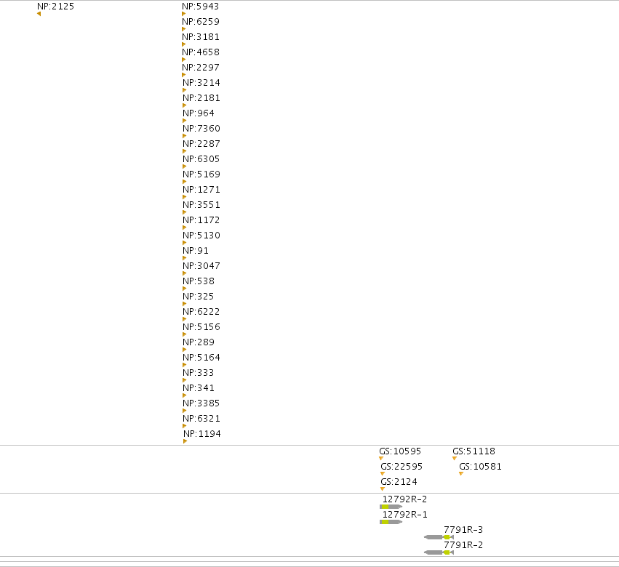Open the NP:1271 feature

point(201,190)
